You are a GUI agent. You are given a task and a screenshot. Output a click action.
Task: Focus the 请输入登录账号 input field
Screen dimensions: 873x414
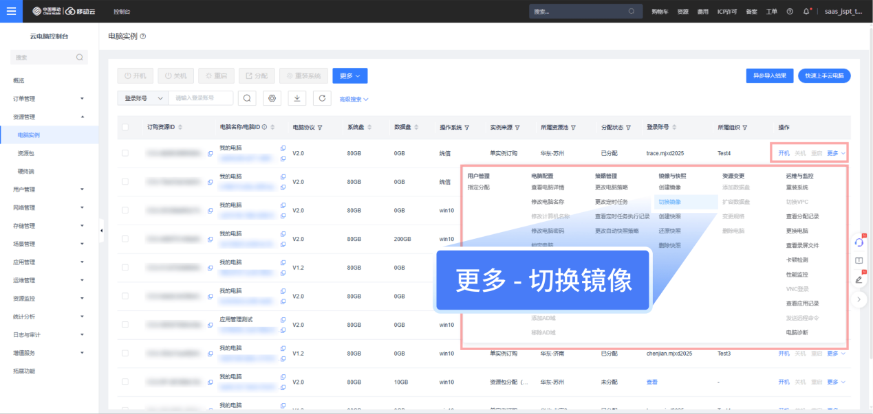201,98
